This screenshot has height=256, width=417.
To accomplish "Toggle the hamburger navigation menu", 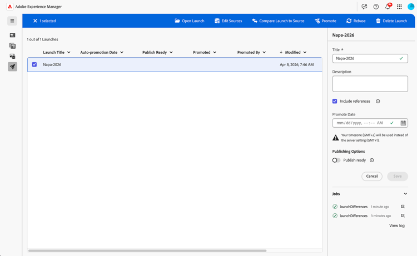I will (12, 21).
